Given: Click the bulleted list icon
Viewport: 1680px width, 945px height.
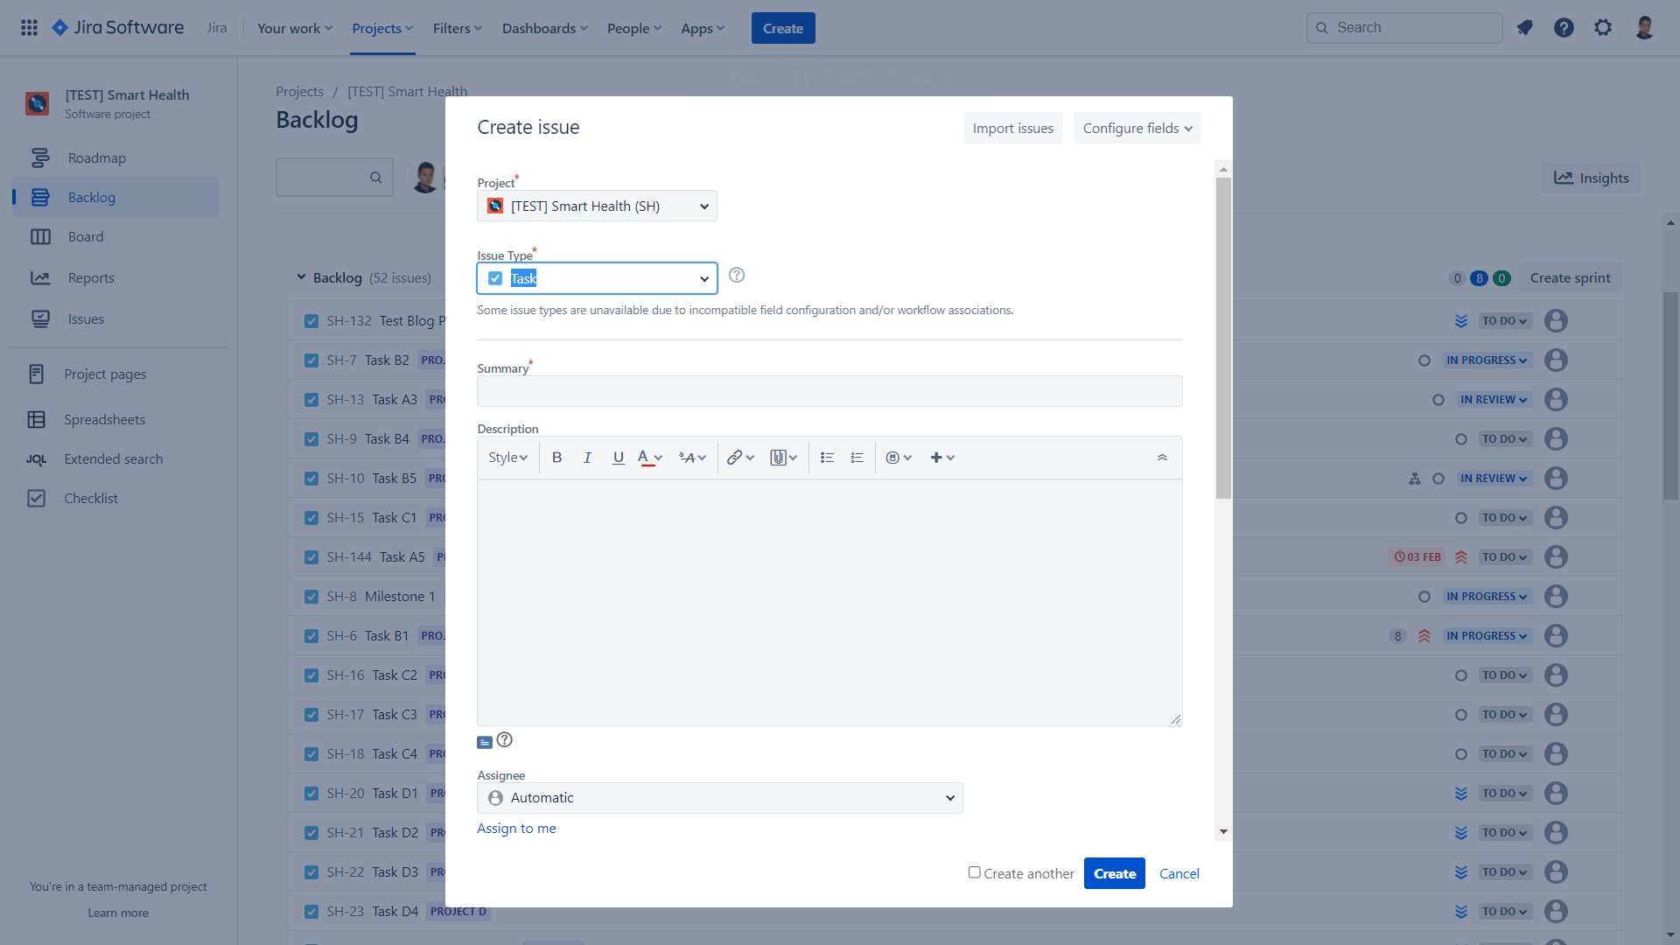Looking at the screenshot, I should pos(827,457).
